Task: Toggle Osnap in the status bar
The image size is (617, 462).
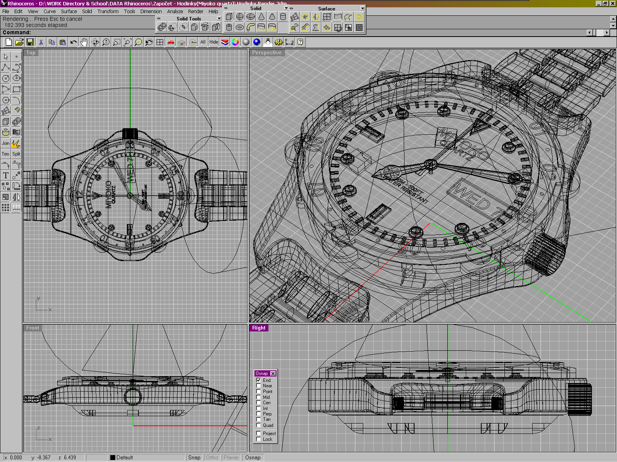Action: click(x=253, y=458)
